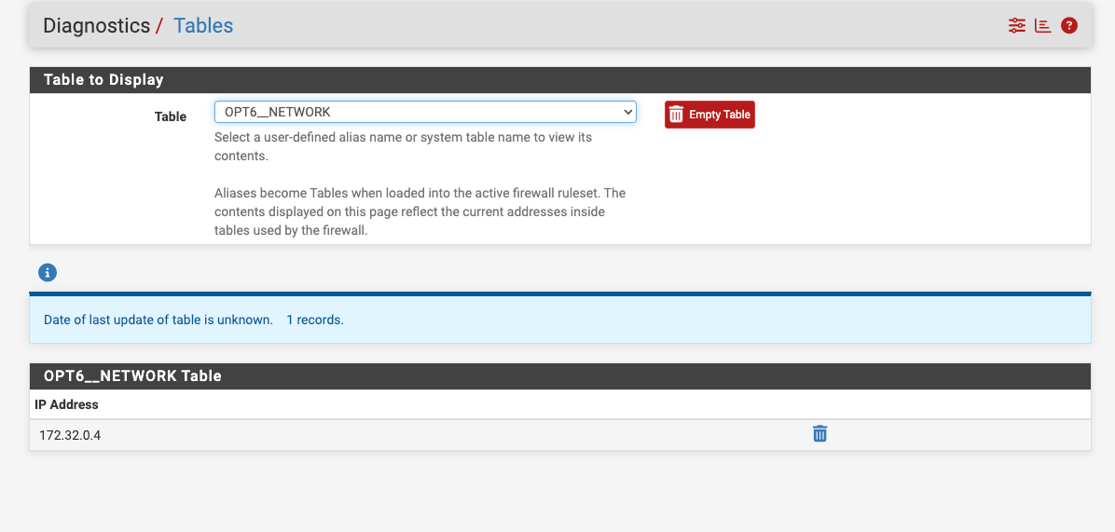Click the '1 records.' count text

(x=315, y=320)
